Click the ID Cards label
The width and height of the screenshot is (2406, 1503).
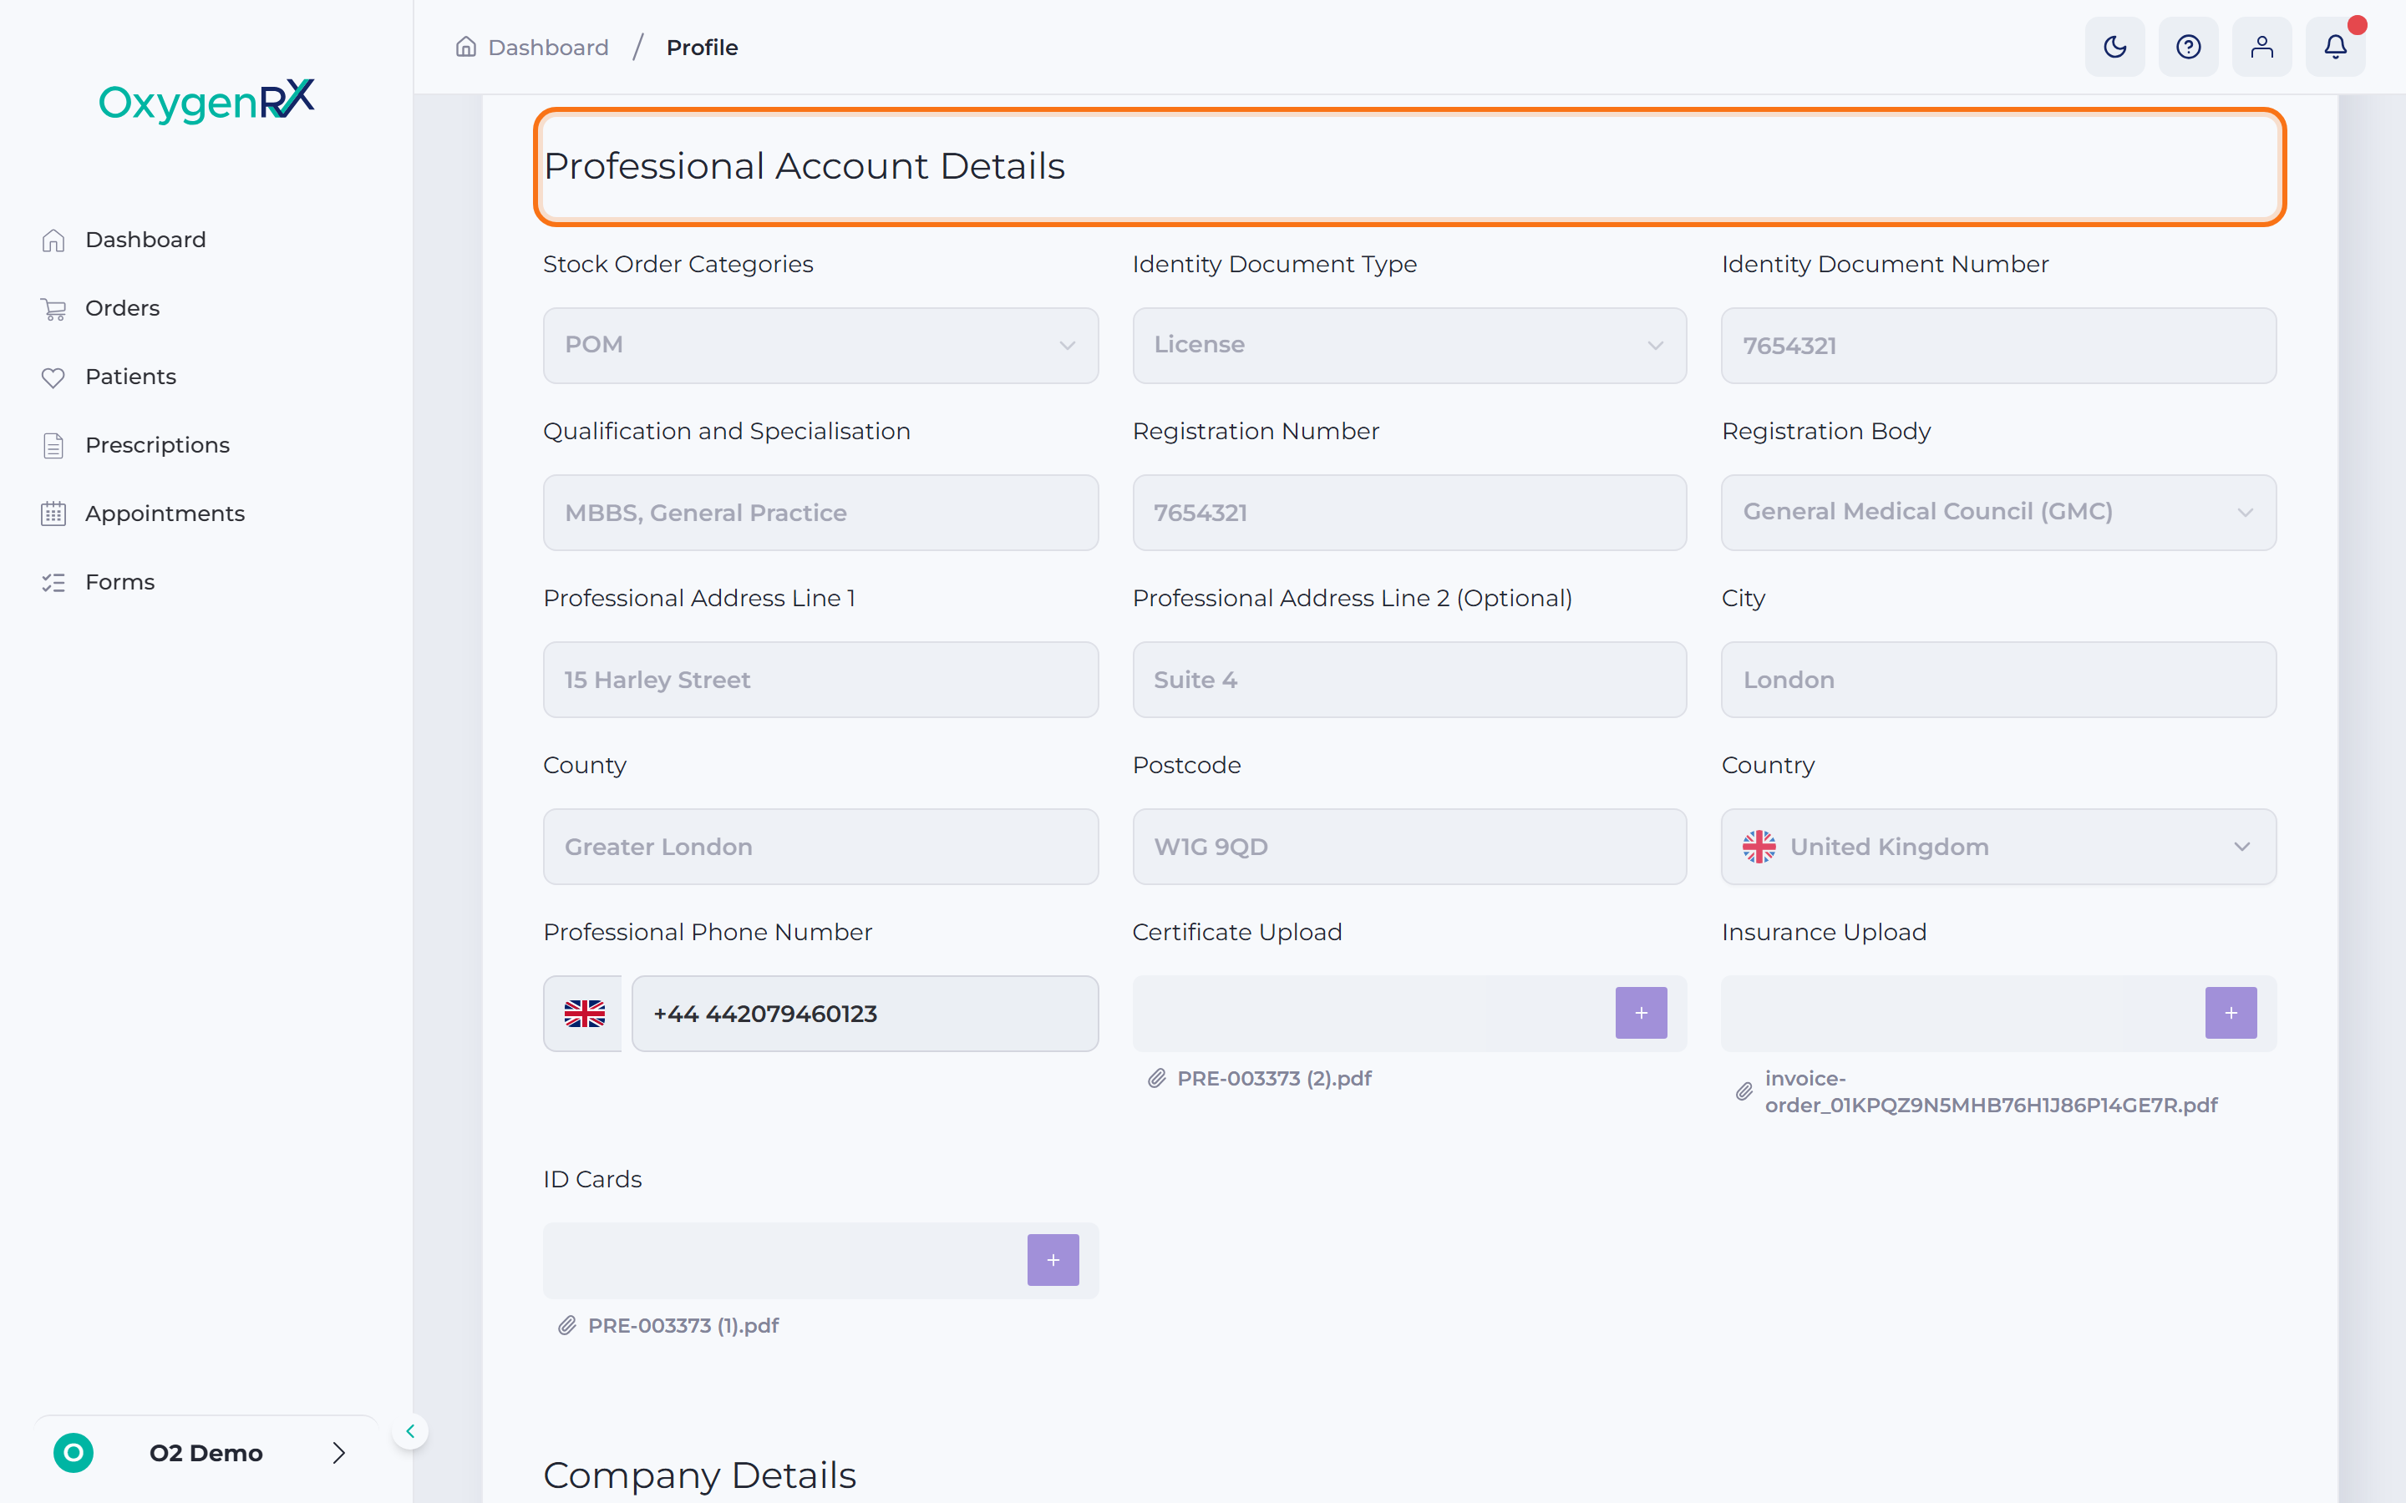coord(591,1179)
